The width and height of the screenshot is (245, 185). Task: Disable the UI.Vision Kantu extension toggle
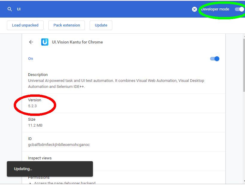pos(215,59)
